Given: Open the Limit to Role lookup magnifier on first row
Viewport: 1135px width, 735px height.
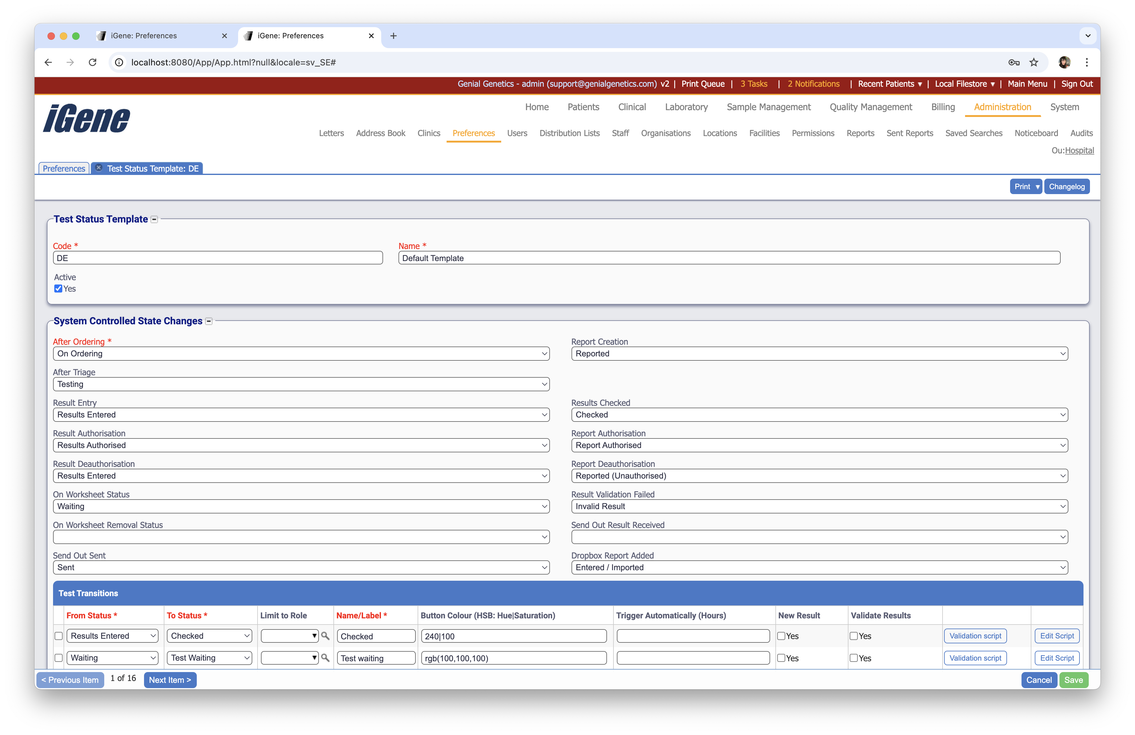Looking at the screenshot, I should click(x=326, y=636).
